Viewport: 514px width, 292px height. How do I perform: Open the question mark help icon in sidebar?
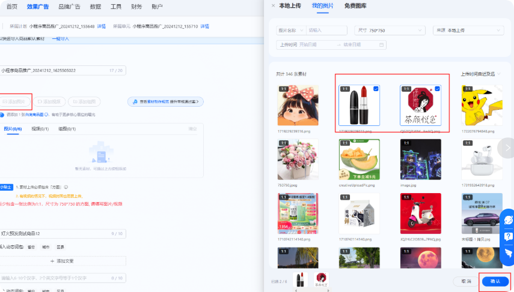(x=508, y=236)
